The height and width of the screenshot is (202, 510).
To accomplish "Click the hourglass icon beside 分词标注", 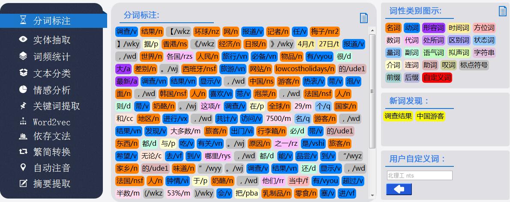I will point(23,21).
